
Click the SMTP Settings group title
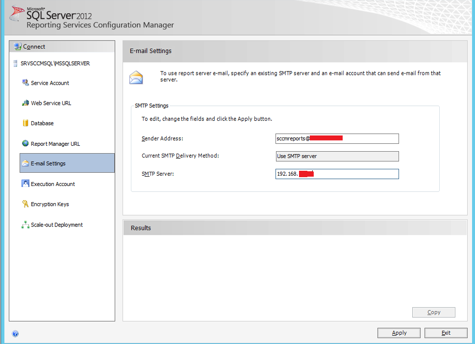[151, 106]
